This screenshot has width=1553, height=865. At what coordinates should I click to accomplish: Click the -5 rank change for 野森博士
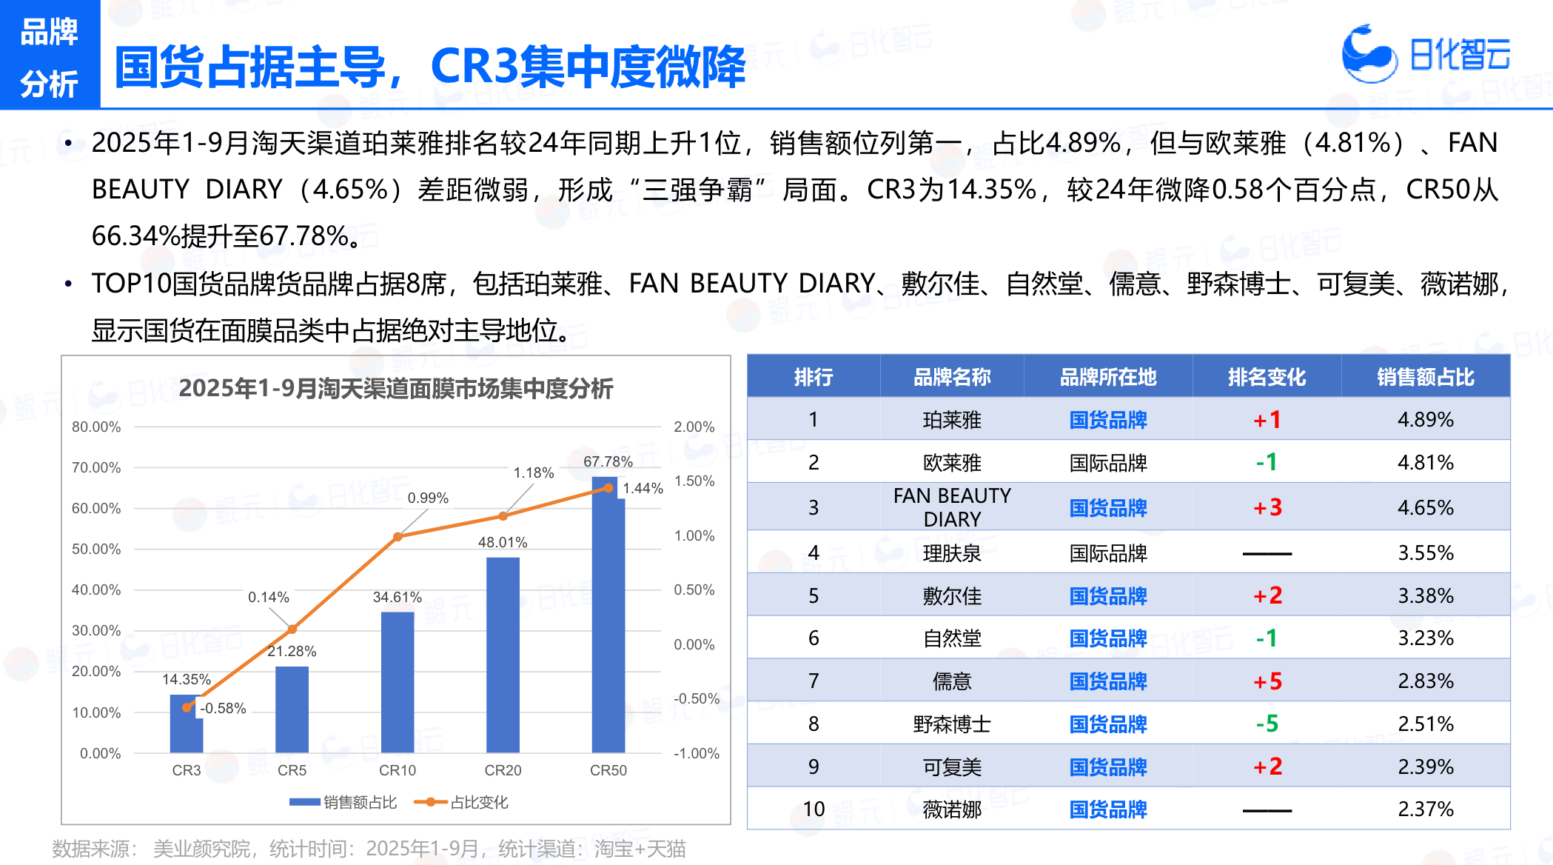tap(1267, 724)
